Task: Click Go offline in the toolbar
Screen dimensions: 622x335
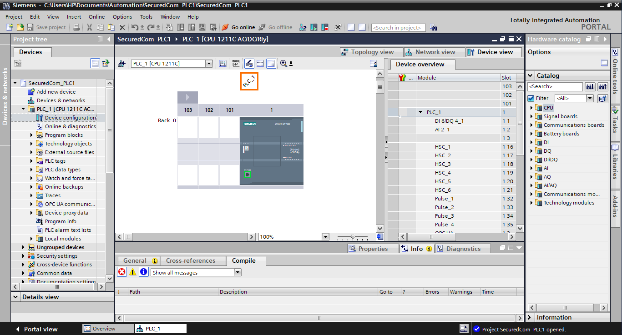Action: 275,27
